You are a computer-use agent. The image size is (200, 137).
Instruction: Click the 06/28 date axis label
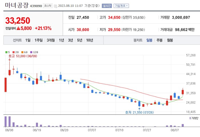click(x=64, y=130)
